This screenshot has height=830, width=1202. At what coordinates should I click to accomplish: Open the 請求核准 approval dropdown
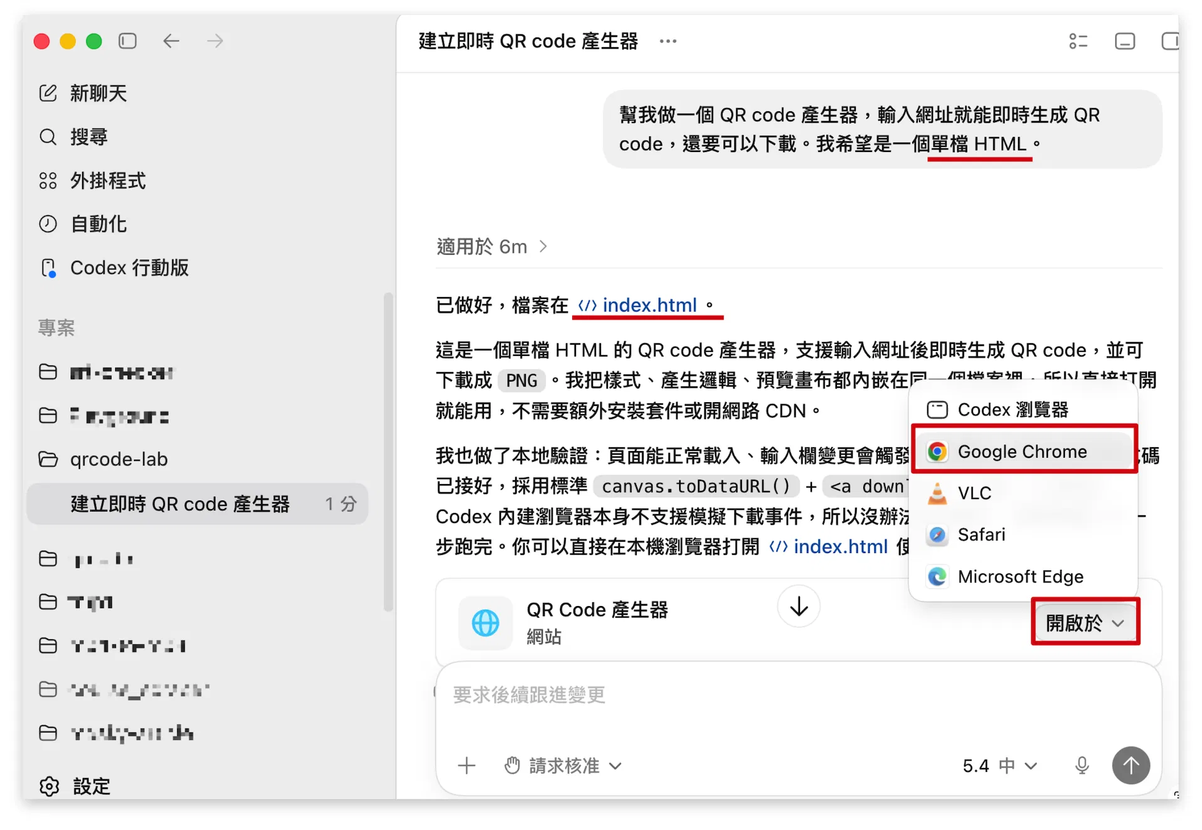point(563,766)
